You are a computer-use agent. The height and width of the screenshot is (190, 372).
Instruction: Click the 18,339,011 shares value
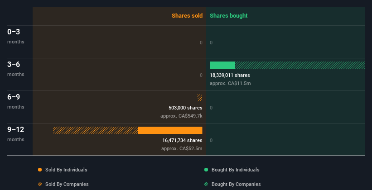(230, 75)
